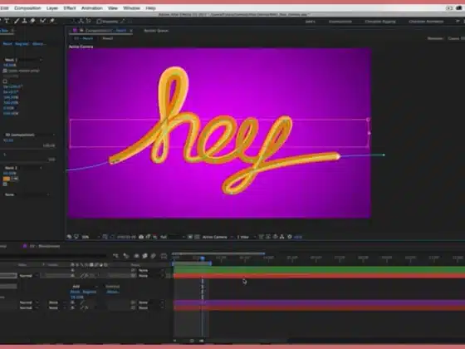Click the fast previews icon

coord(268,237)
